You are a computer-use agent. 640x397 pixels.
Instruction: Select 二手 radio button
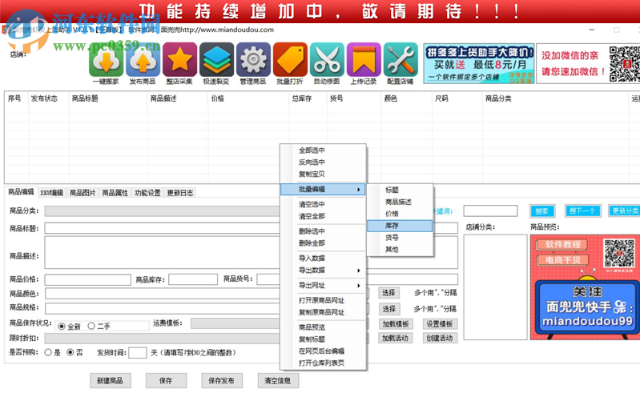[91, 326]
